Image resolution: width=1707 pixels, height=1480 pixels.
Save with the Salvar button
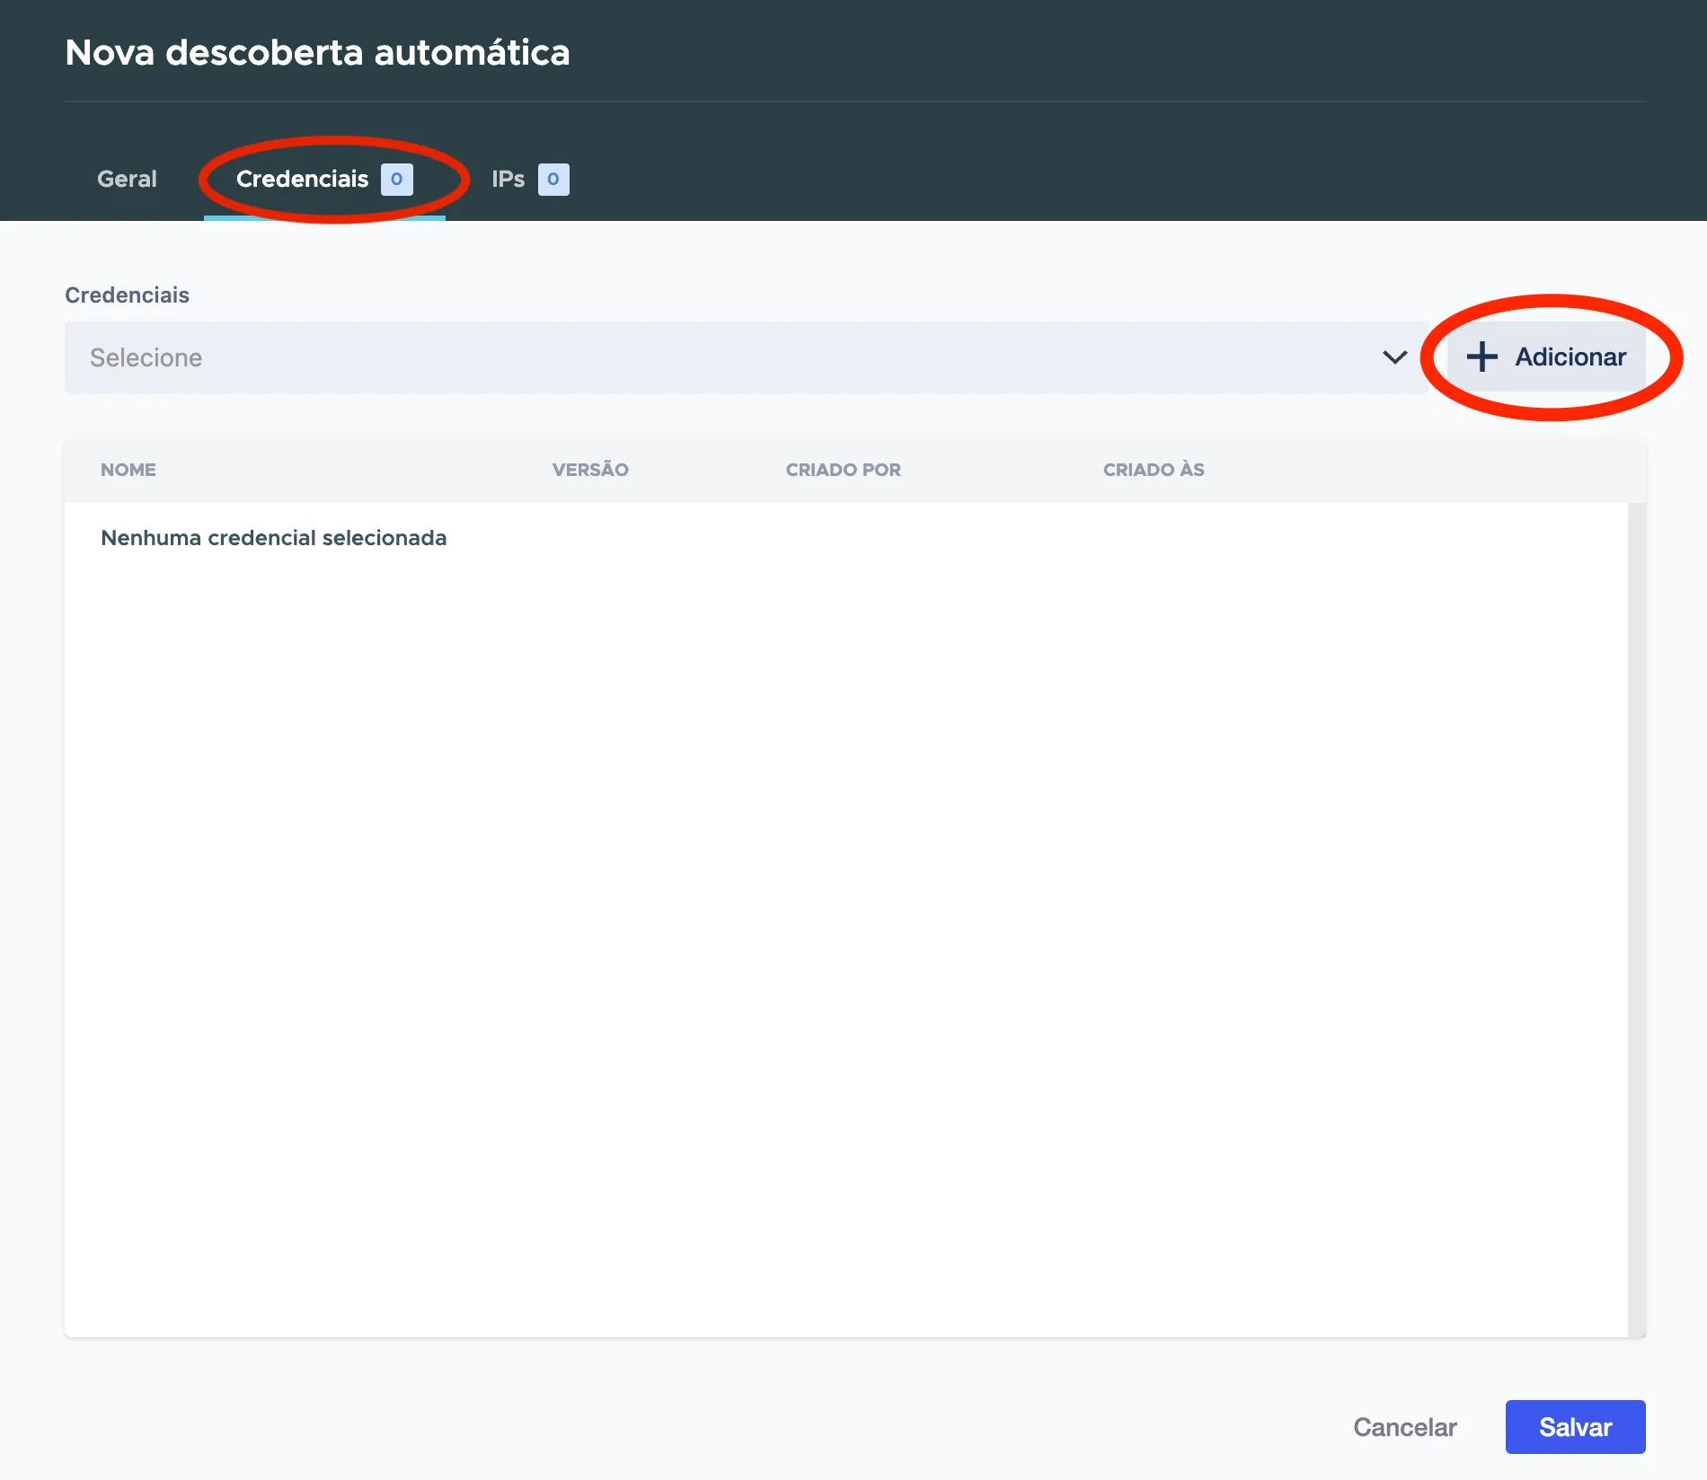[x=1575, y=1427]
